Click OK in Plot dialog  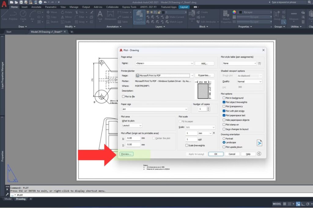[216, 154]
